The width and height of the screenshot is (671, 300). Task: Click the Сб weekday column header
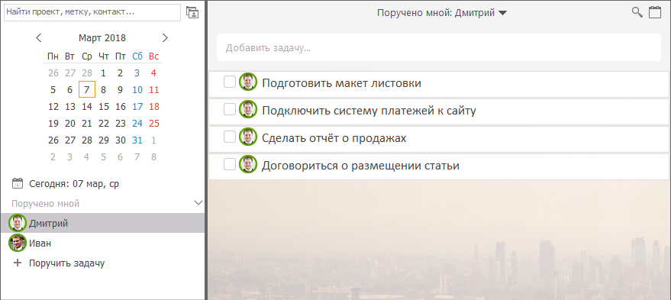click(x=137, y=56)
